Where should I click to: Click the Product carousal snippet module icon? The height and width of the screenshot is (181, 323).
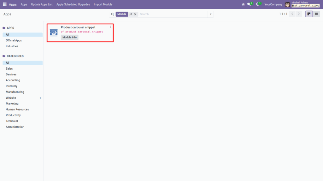coord(54,32)
